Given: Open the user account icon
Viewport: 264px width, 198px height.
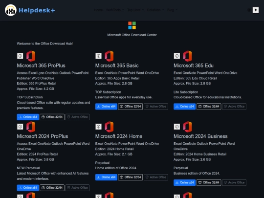Looking at the screenshot, I should (249, 10).
